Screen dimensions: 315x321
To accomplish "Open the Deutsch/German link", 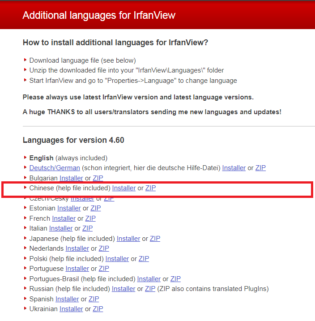I will 55,168.
